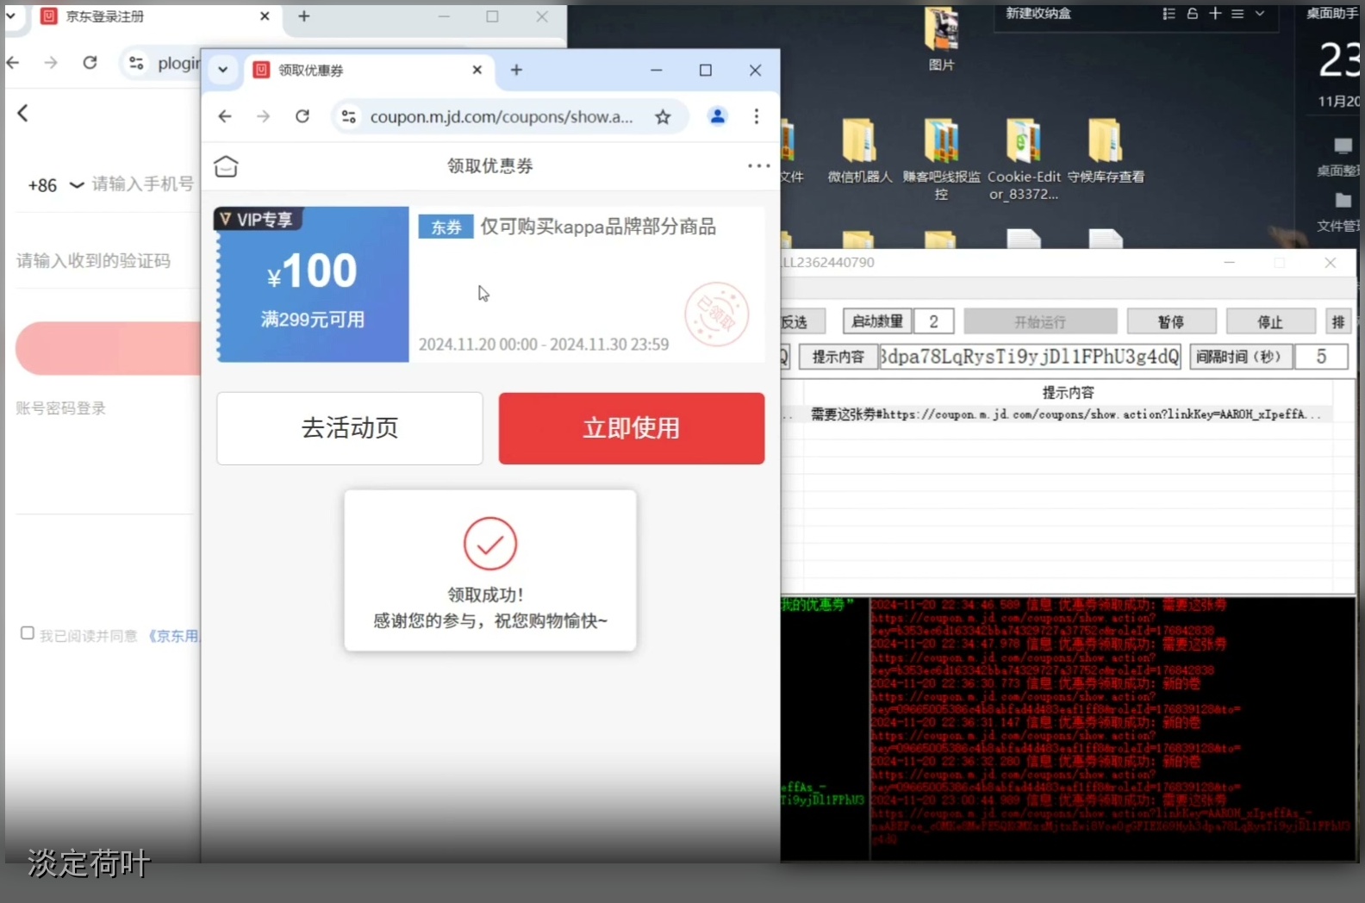The image size is (1365, 903).
Task: Open the Chrome profile avatar icon
Action: pyautogui.click(x=717, y=116)
